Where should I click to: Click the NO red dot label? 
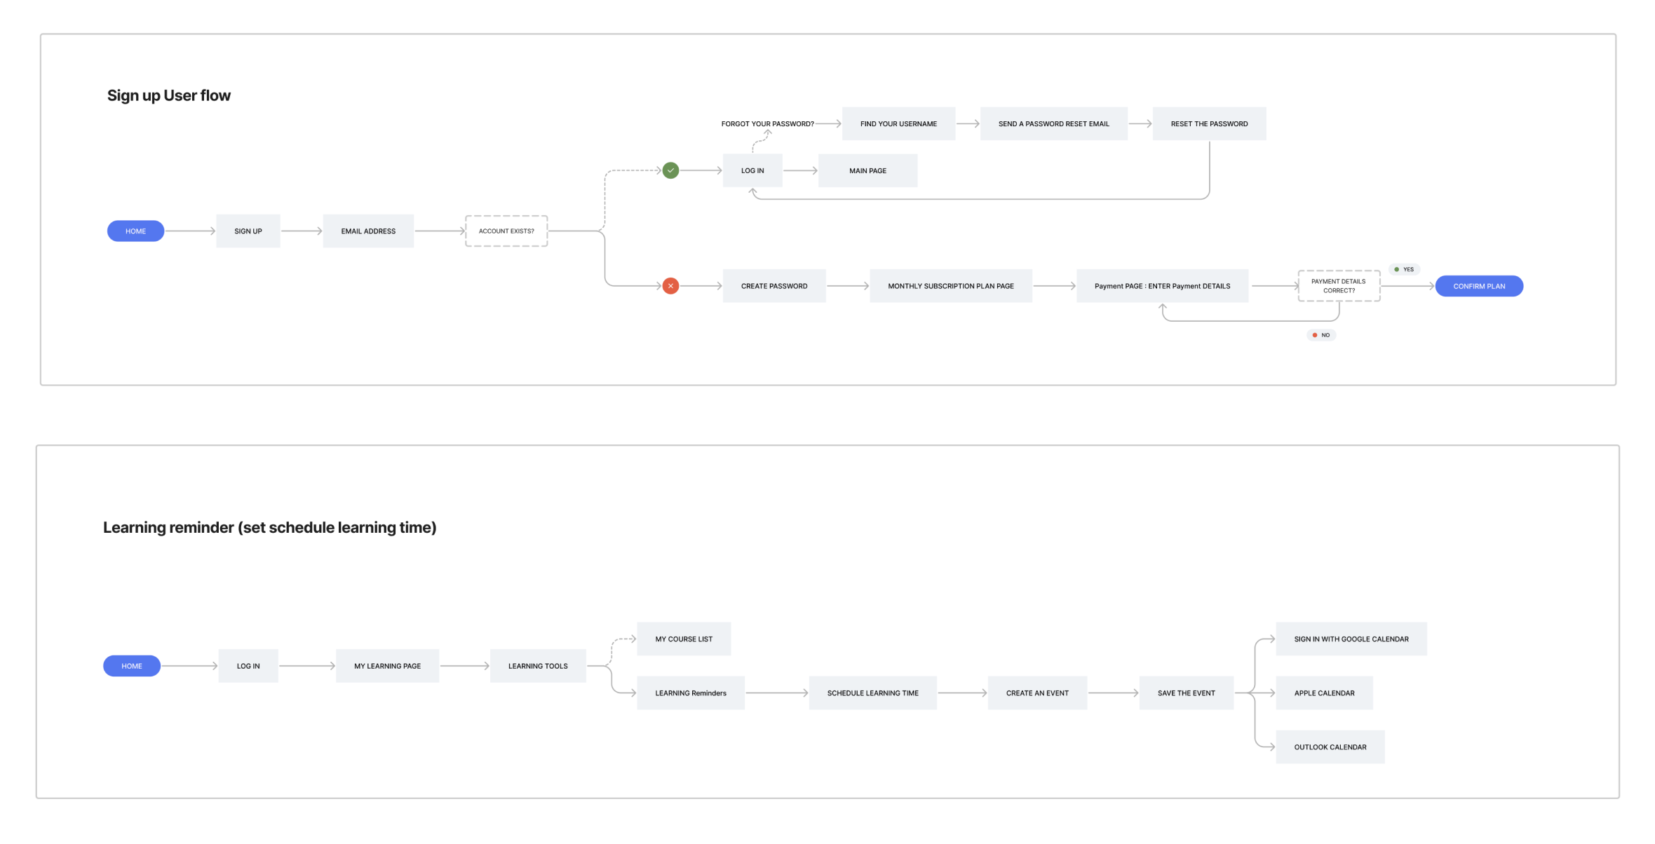click(x=1321, y=335)
